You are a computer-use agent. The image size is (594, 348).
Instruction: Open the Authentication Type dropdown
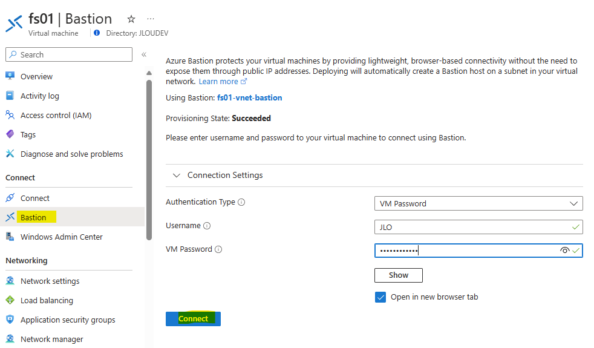478,203
